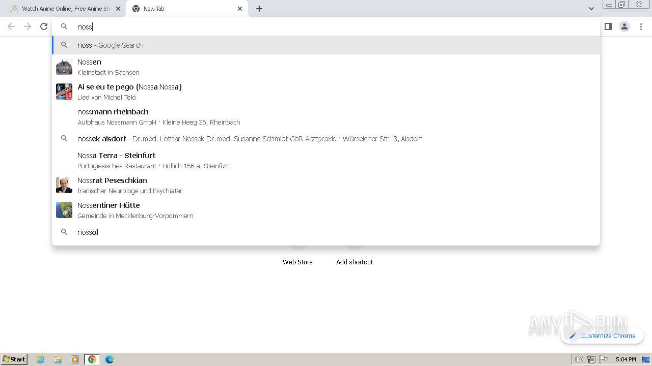The height and width of the screenshot is (366, 652).
Task: Close the New Tab tab
Action: (x=240, y=9)
